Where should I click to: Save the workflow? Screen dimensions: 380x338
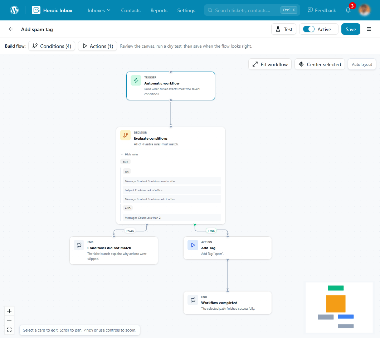pos(351,29)
